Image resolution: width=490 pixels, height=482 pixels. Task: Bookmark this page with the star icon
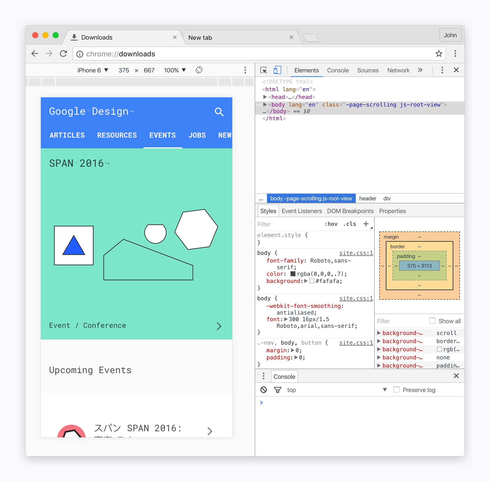439,54
